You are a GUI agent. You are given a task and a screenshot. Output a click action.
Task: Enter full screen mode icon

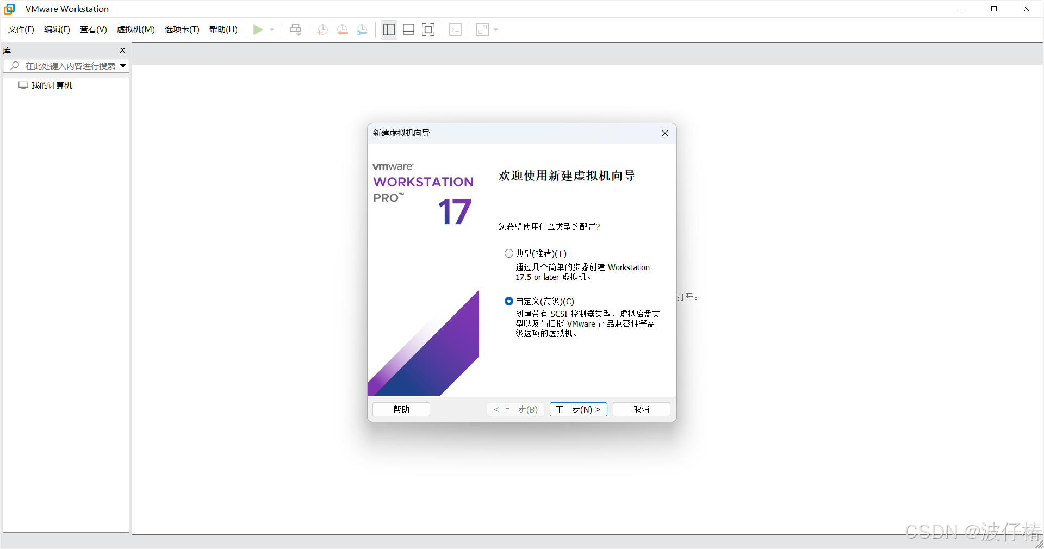[428, 30]
